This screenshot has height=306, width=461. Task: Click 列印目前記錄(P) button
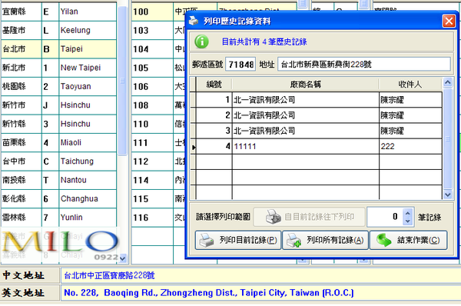tap(238, 240)
